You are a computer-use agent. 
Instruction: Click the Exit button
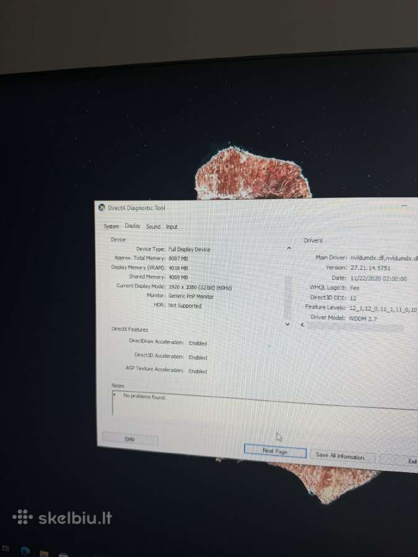tap(399, 460)
